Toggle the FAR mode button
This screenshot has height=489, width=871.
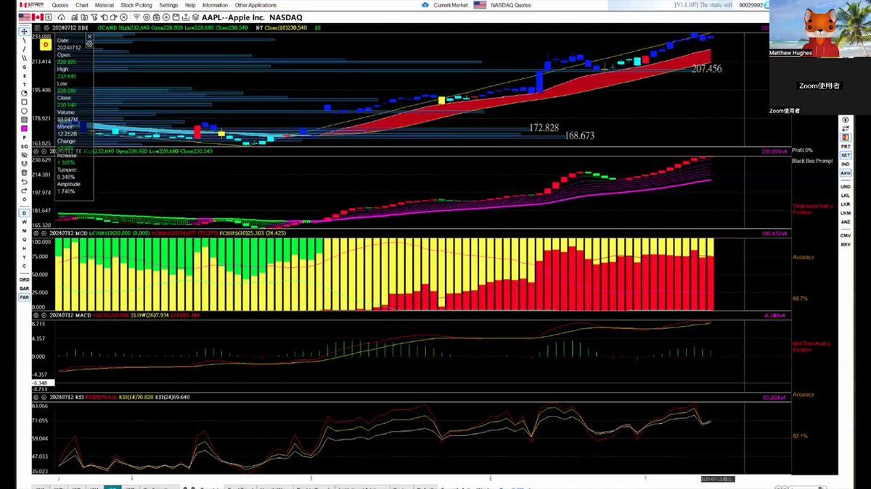(24, 298)
